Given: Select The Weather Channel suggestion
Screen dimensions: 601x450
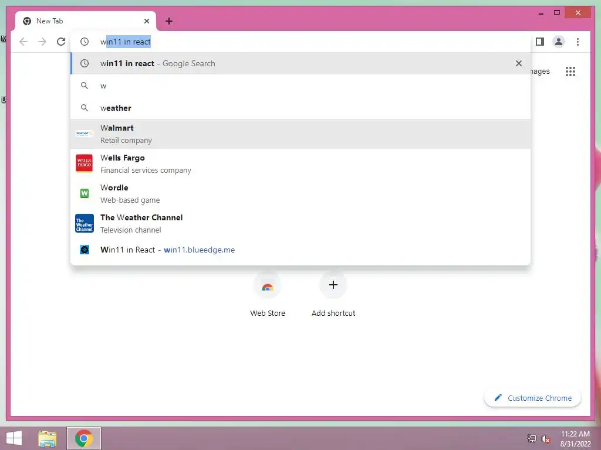Looking at the screenshot, I should [300, 223].
